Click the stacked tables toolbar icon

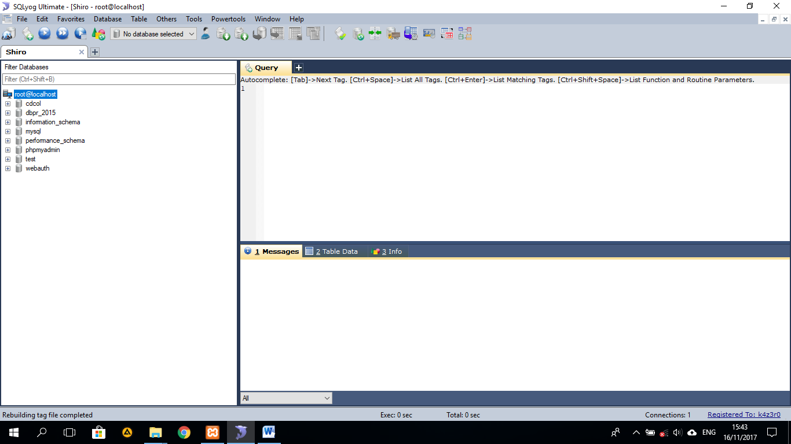[x=313, y=34]
